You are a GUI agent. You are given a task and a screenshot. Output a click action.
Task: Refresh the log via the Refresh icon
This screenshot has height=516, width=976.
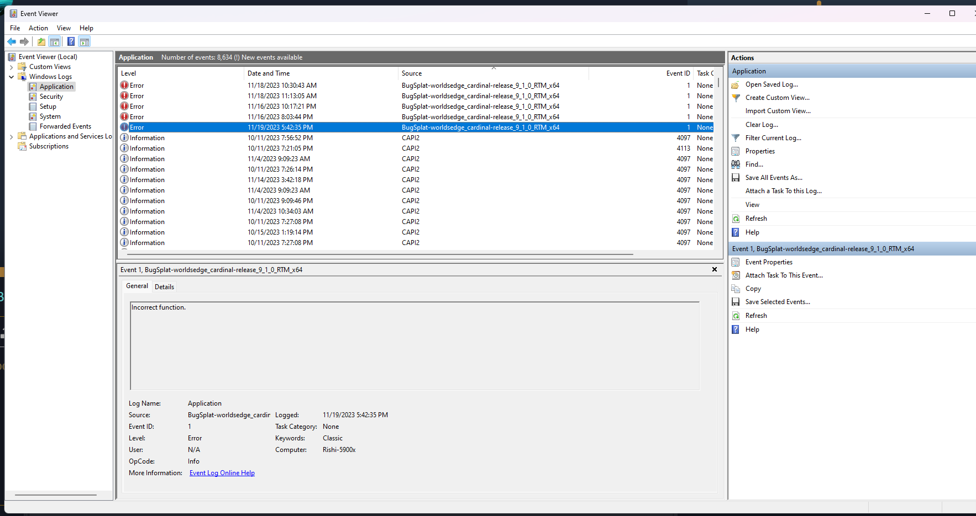pyautogui.click(x=735, y=218)
